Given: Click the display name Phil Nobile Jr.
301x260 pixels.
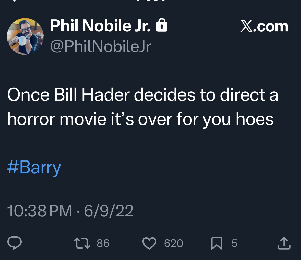Looking at the screenshot, I should [101, 26].
